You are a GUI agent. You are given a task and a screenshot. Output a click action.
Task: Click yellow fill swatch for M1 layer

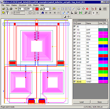click(x=106, y=43)
